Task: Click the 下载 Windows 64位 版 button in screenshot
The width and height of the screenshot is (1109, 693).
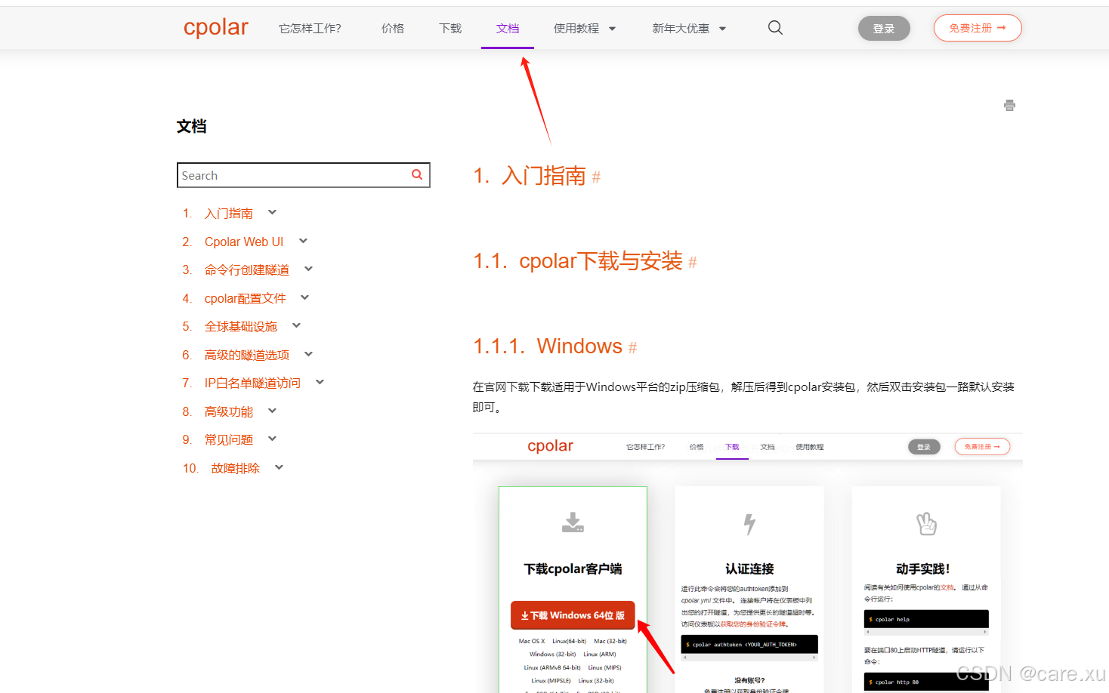Action: pyautogui.click(x=573, y=615)
